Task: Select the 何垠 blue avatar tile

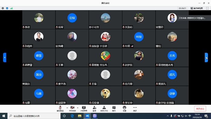Action: click(139, 37)
